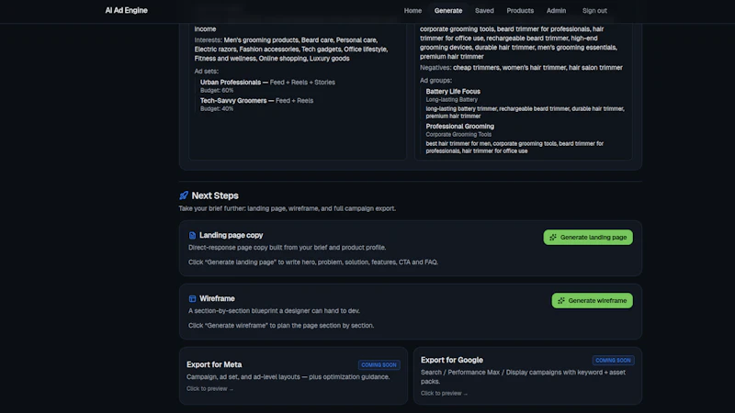
Task: Click the Export for Meta title
Action: [214, 364]
